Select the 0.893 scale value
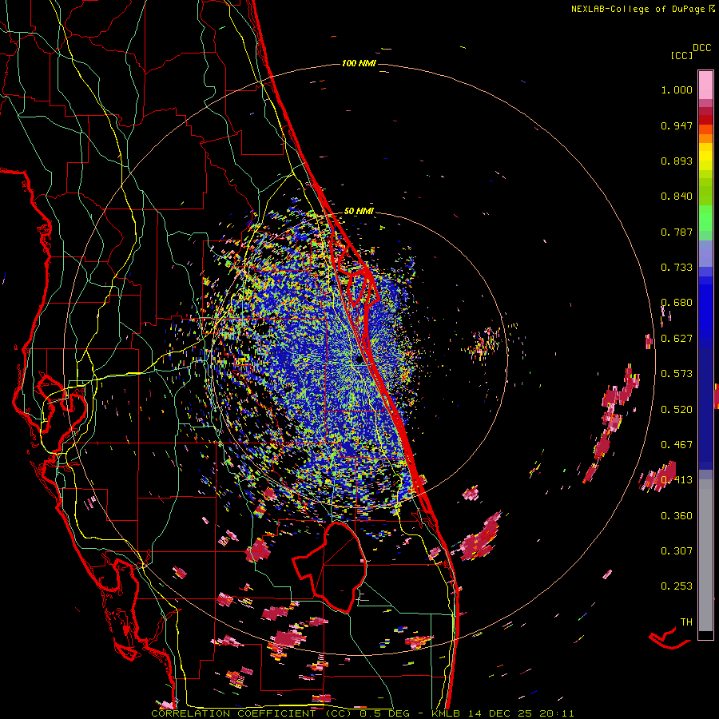The height and width of the screenshot is (719, 719). (677, 161)
